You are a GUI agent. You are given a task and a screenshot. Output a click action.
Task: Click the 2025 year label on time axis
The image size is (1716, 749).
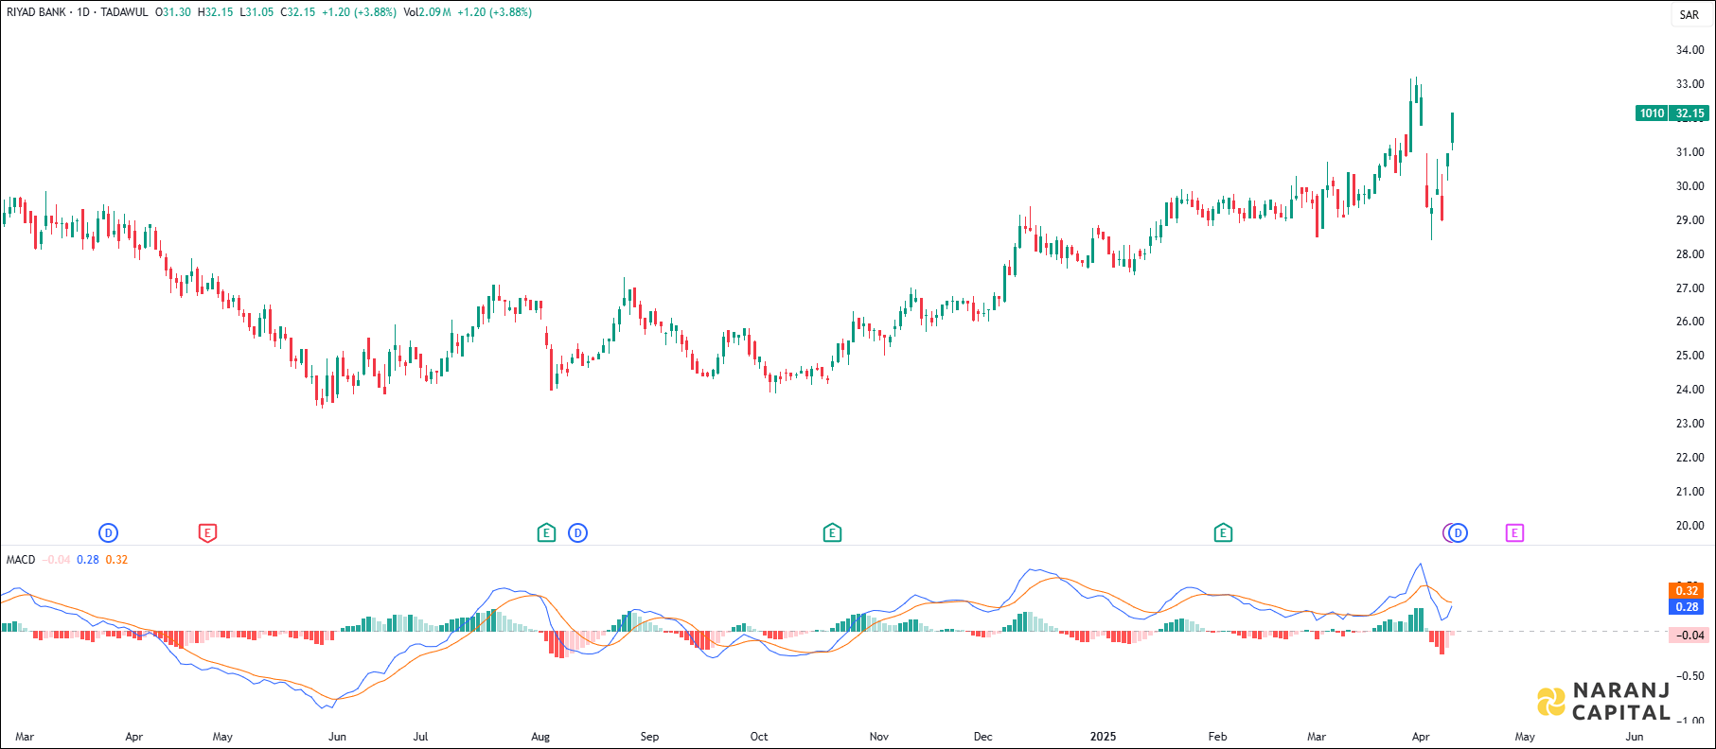1103,737
